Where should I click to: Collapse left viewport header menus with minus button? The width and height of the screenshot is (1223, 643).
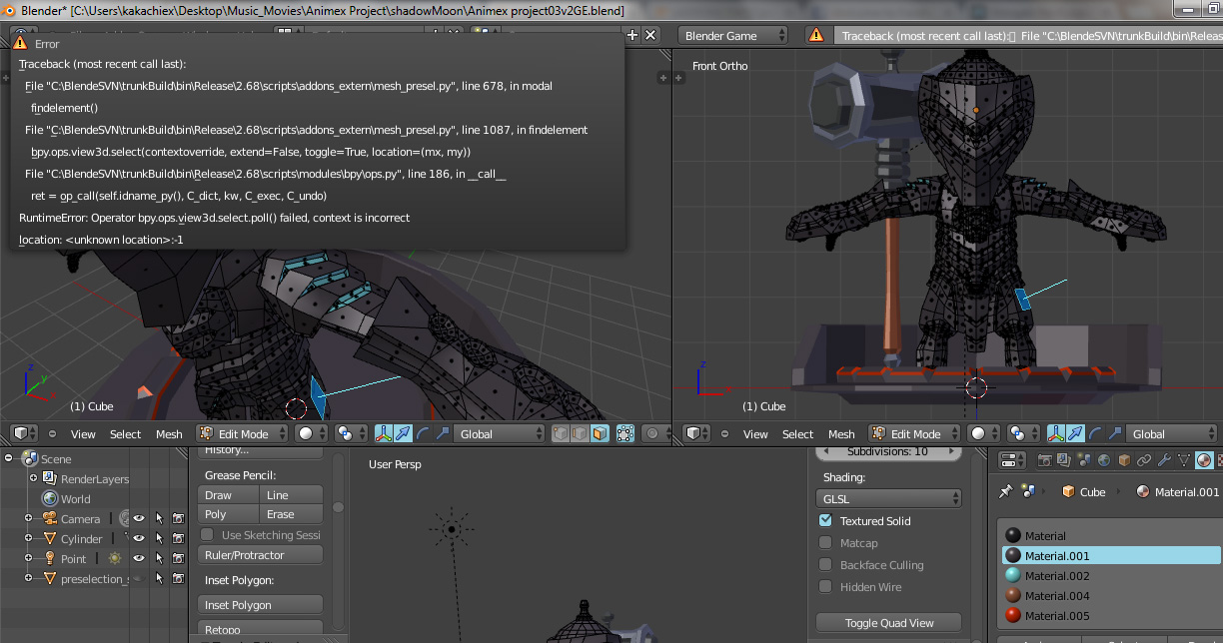[x=52, y=433]
